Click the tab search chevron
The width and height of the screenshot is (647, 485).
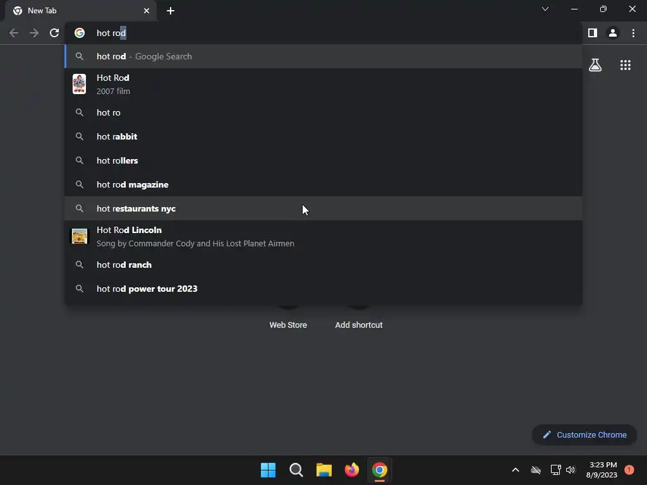pos(545,9)
